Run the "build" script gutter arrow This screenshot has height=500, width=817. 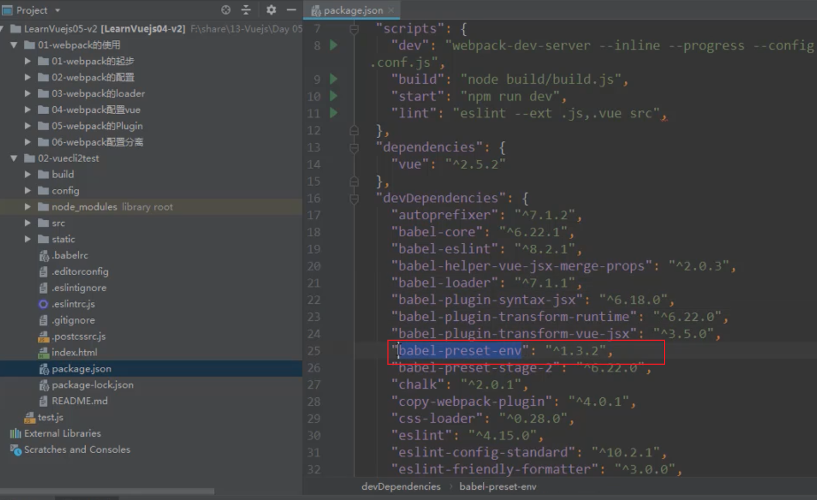pyautogui.click(x=334, y=79)
